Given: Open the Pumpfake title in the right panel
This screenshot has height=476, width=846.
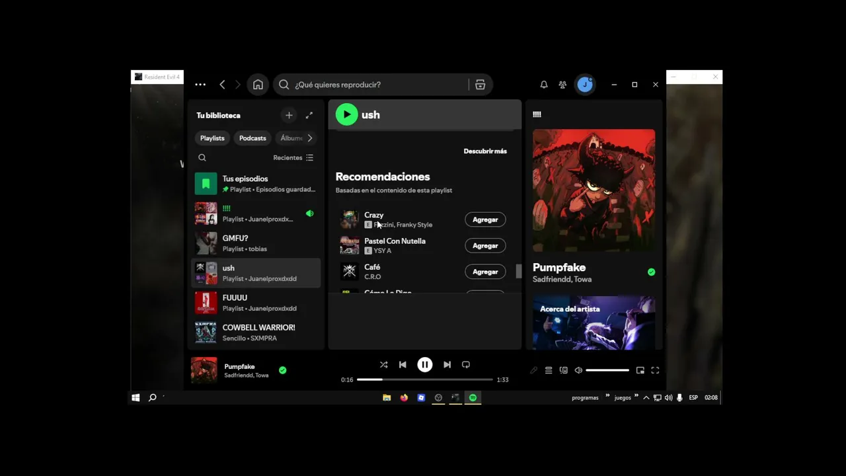Looking at the screenshot, I should (x=559, y=268).
